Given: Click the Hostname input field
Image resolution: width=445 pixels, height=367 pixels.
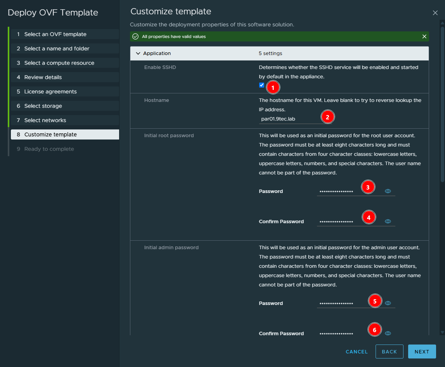Looking at the screenshot, I should [295, 119].
